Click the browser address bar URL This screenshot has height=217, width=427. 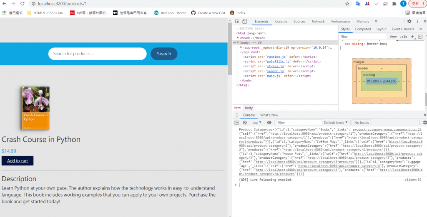(x=63, y=4)
